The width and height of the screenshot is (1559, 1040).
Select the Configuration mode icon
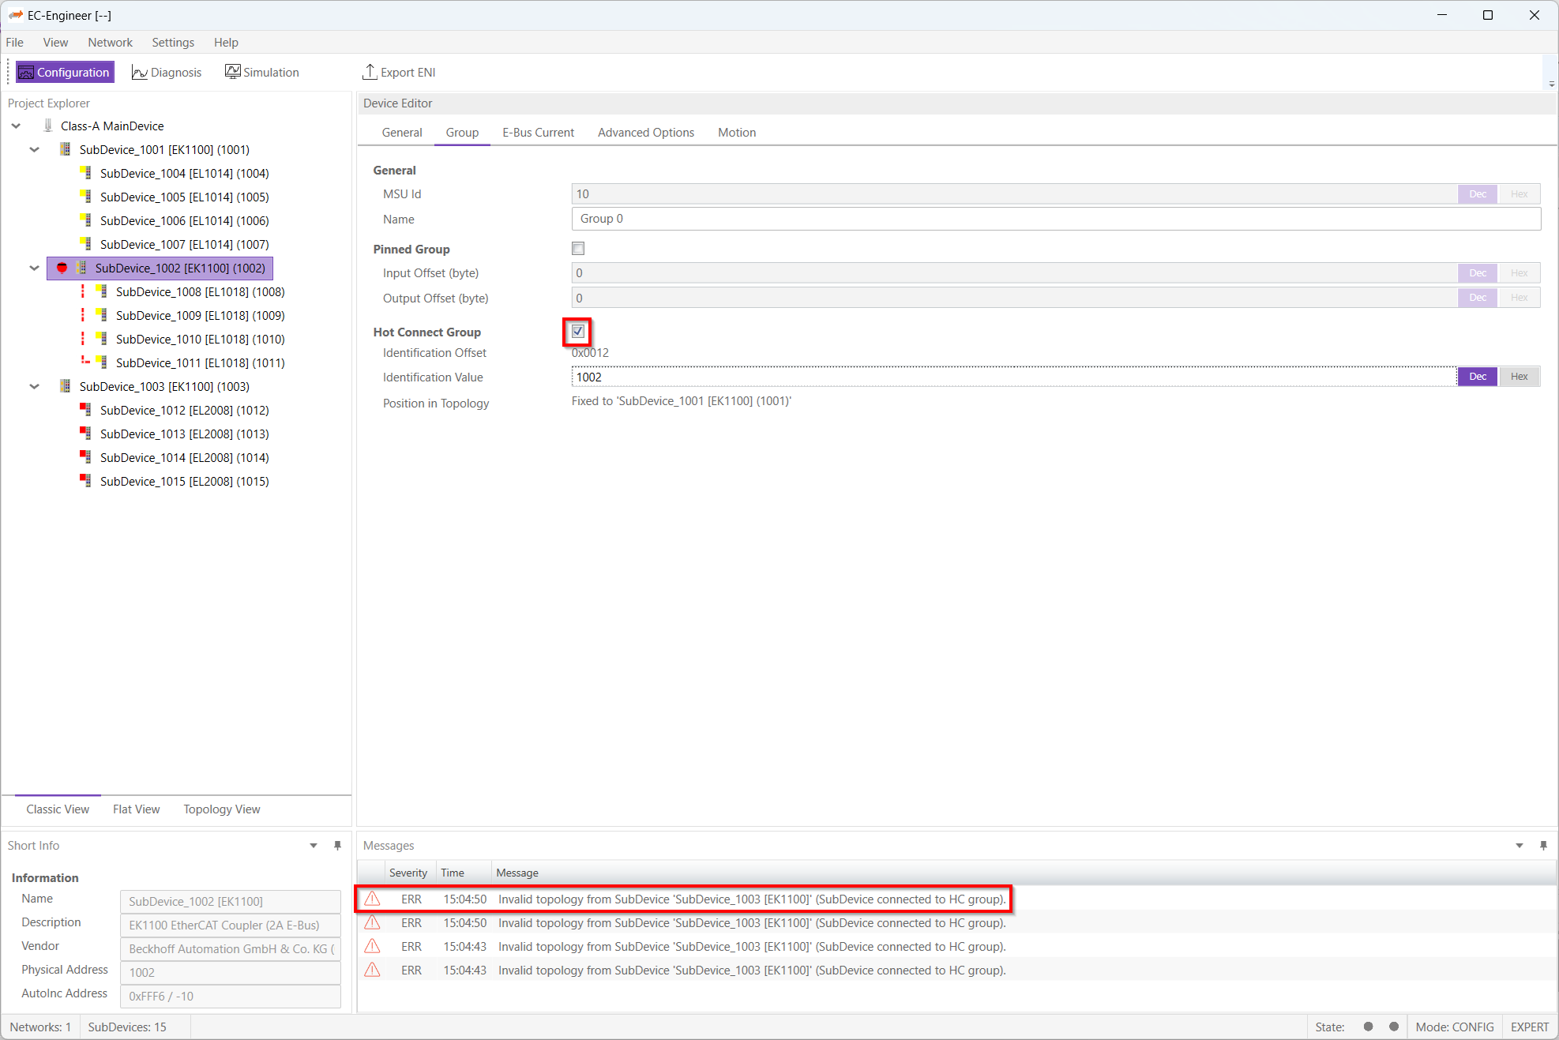(26, 73)
